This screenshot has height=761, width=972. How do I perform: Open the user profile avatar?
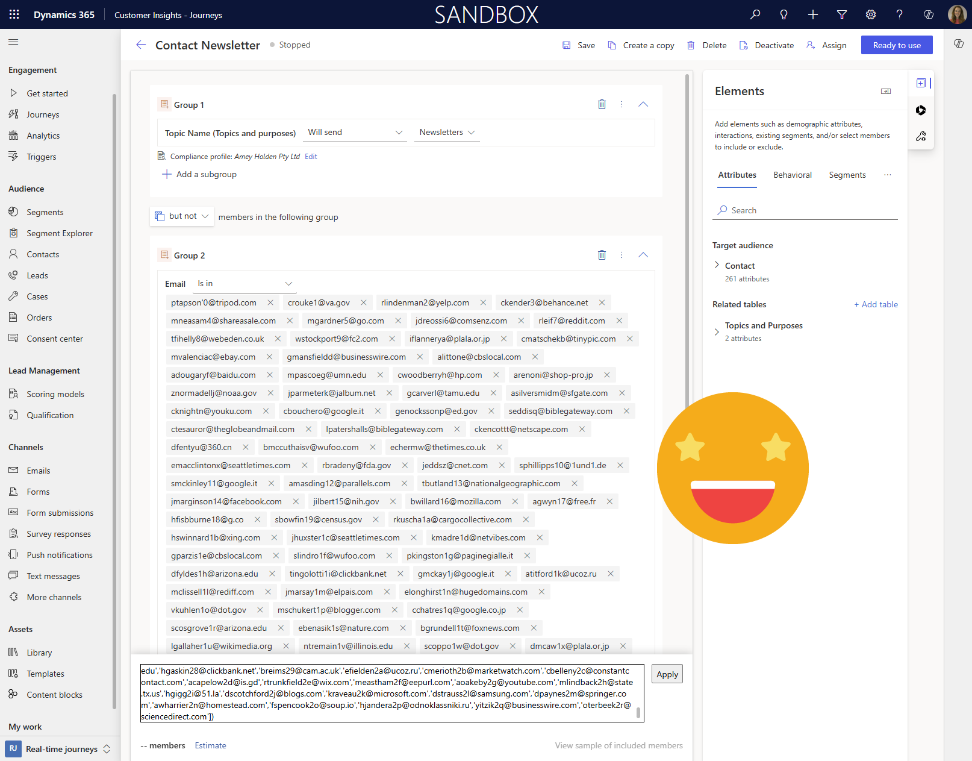tap(957, 14)
